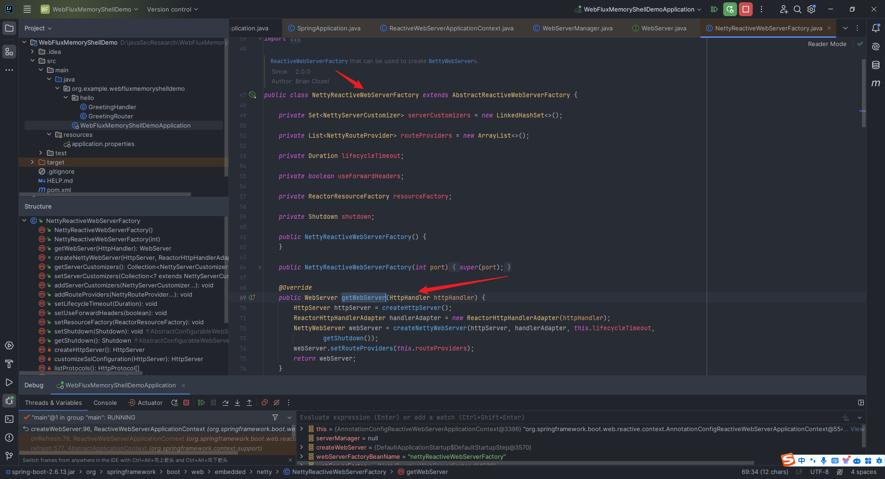Open the Git tool window
The image size is (885, 479).
coord(9,456)
